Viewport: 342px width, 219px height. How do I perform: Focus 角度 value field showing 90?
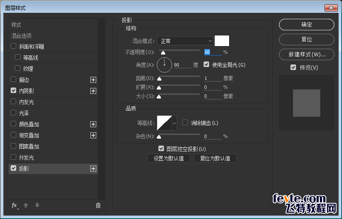(183, 65)
